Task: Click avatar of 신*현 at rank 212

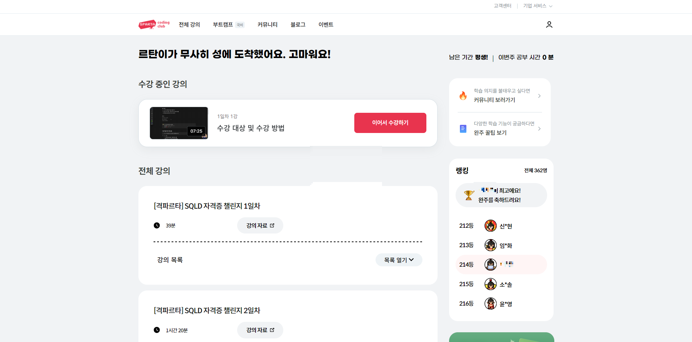Action: tap(491, 226)
